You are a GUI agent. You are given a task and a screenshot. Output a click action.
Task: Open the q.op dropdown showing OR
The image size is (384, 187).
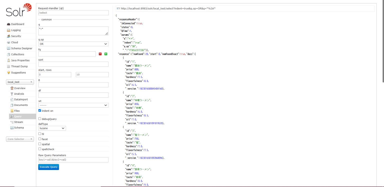click(73, 44)
